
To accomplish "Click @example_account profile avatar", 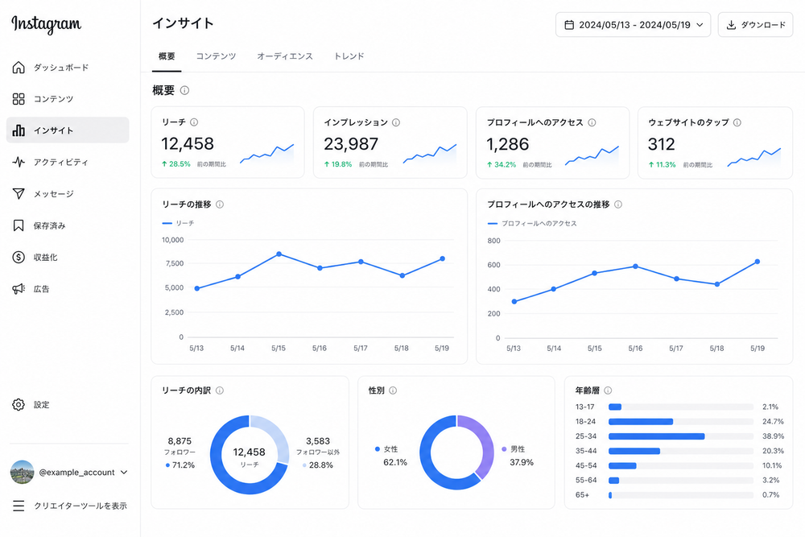I will pos(22,473).
